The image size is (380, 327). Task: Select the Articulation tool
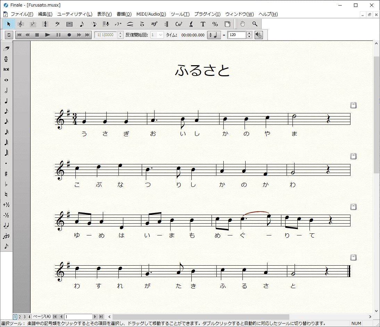click(142, 24)
